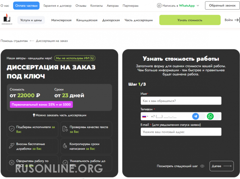The height and width of the screenshot is (179, 240).
Task: Click the Dissergrad logo icon
Action: point(7,19)
